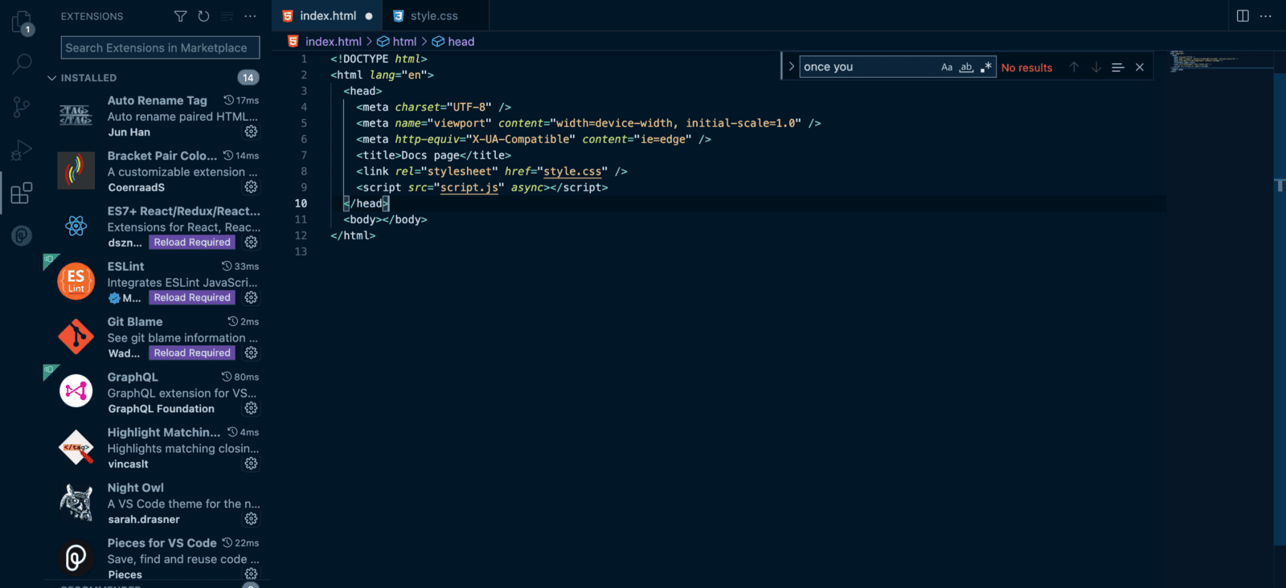Open Auto Rename Tag manage gear
The image size is (1286, 588).
pyautogui.click(x=252, y=132)
